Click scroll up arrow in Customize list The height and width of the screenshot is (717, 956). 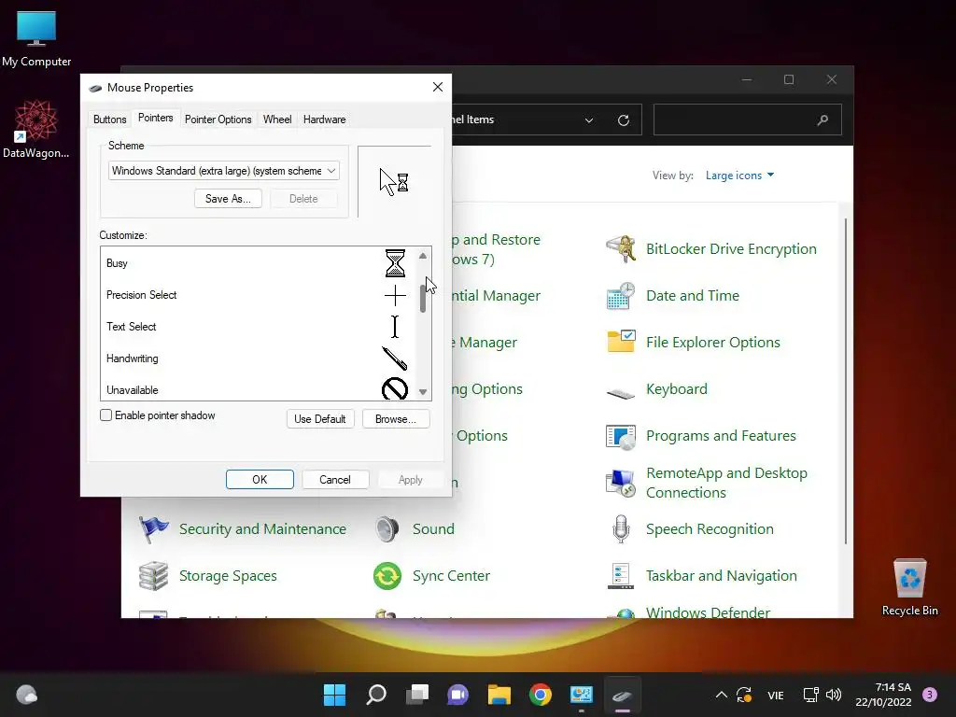point(423,256)
